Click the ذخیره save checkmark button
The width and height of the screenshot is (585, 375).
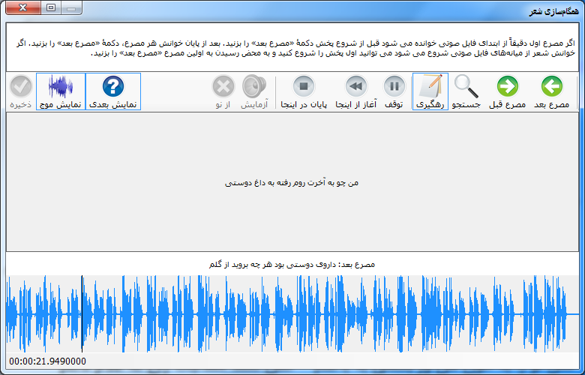(21, 91)
